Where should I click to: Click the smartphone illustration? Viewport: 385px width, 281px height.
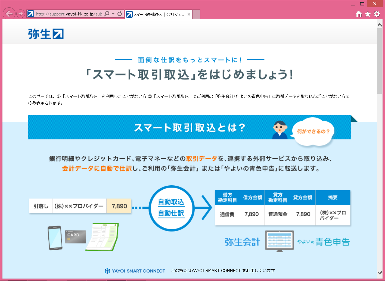(55, 238)
